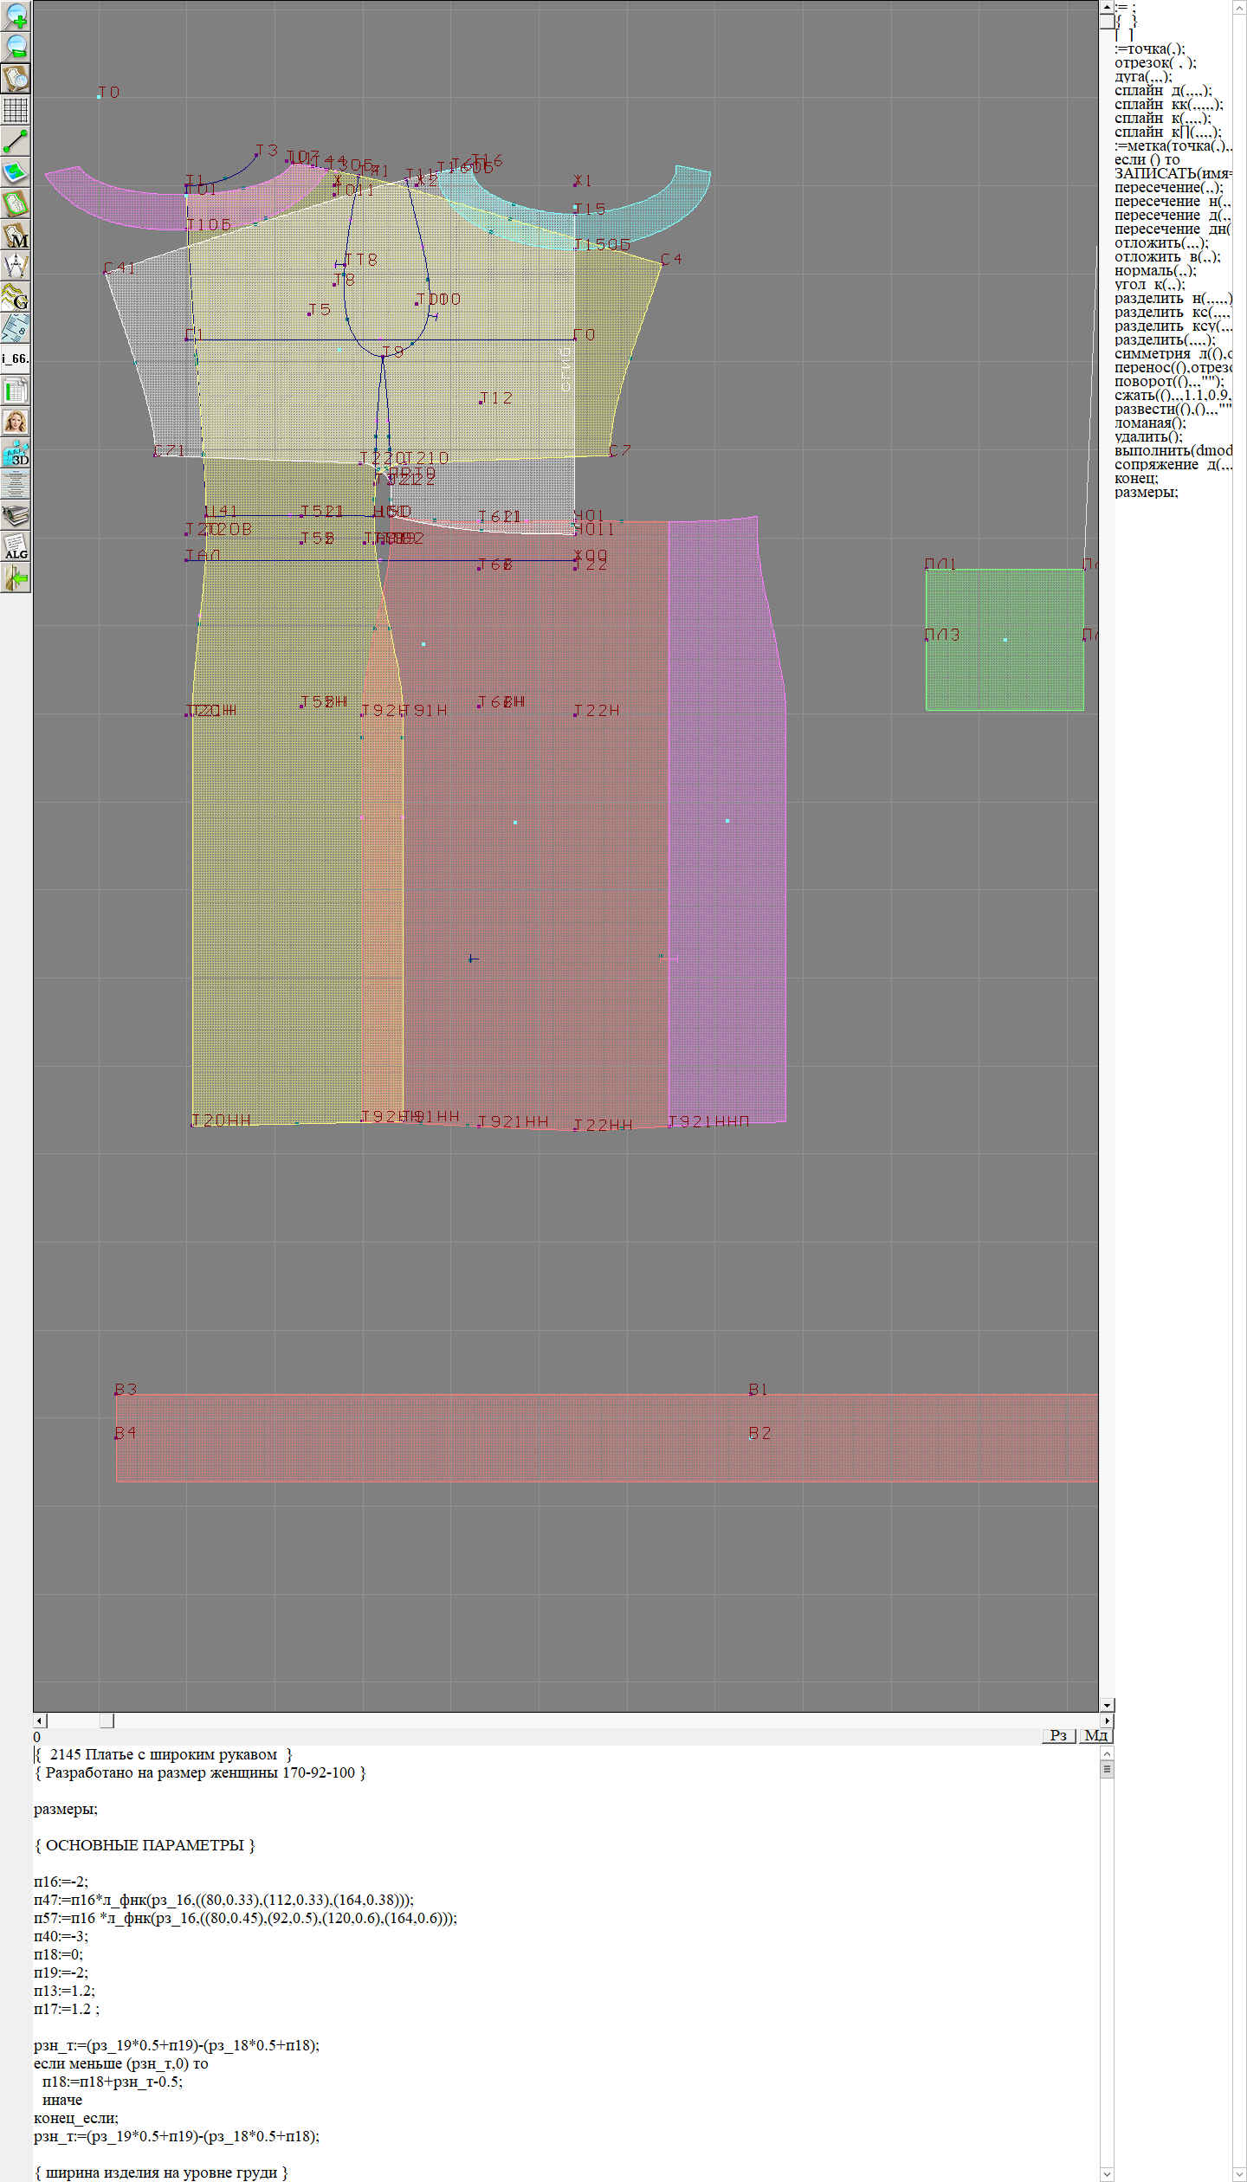Screen dimensions: 1247x2182
Task: Click the stacked books library icon
Action: [x=16, y=515]
